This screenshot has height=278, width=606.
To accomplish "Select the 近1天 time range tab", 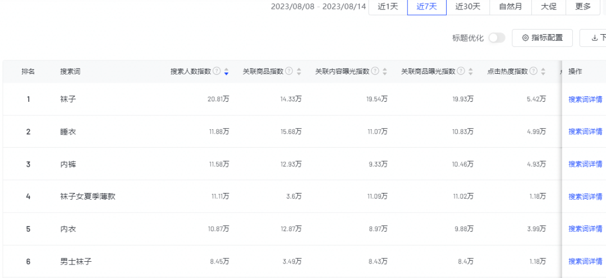I will pos(388,7).
